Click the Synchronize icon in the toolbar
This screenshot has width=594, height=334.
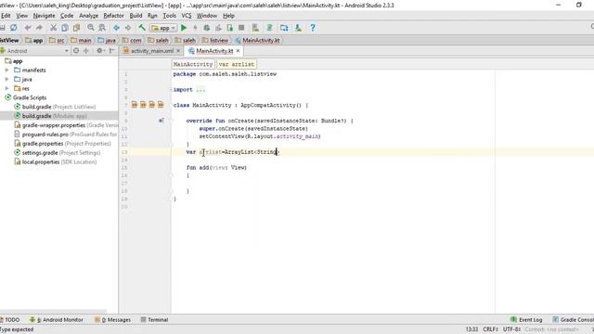pyautogui.click(x=14, y=28)
